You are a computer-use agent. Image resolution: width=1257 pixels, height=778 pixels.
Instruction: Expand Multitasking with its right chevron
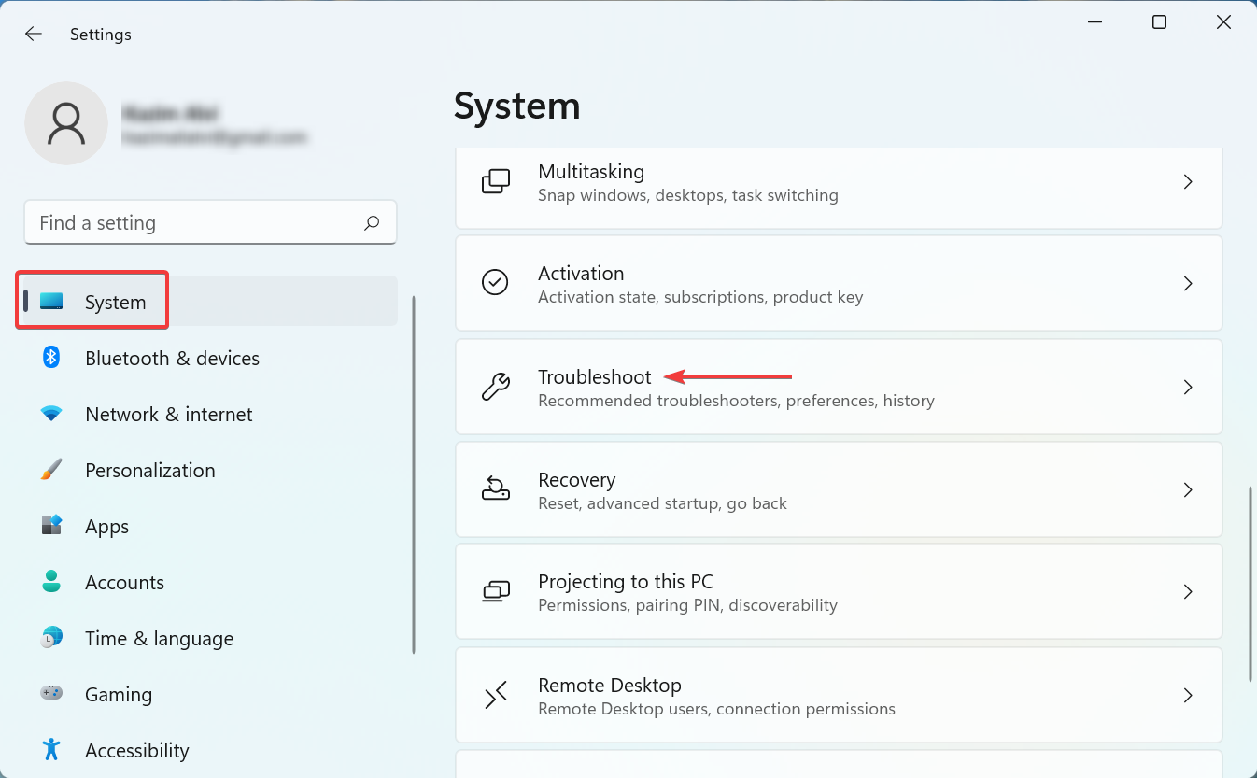pos(1188,182)
